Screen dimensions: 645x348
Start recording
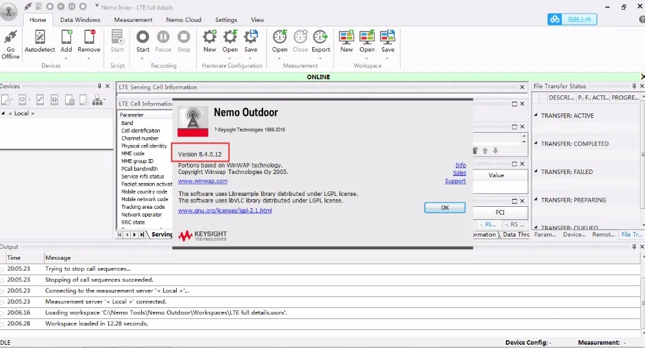[143, 37]
